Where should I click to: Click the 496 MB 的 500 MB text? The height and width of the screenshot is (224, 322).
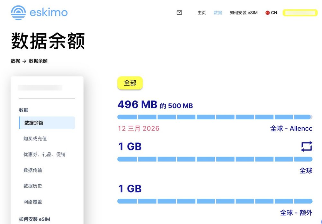155,105
